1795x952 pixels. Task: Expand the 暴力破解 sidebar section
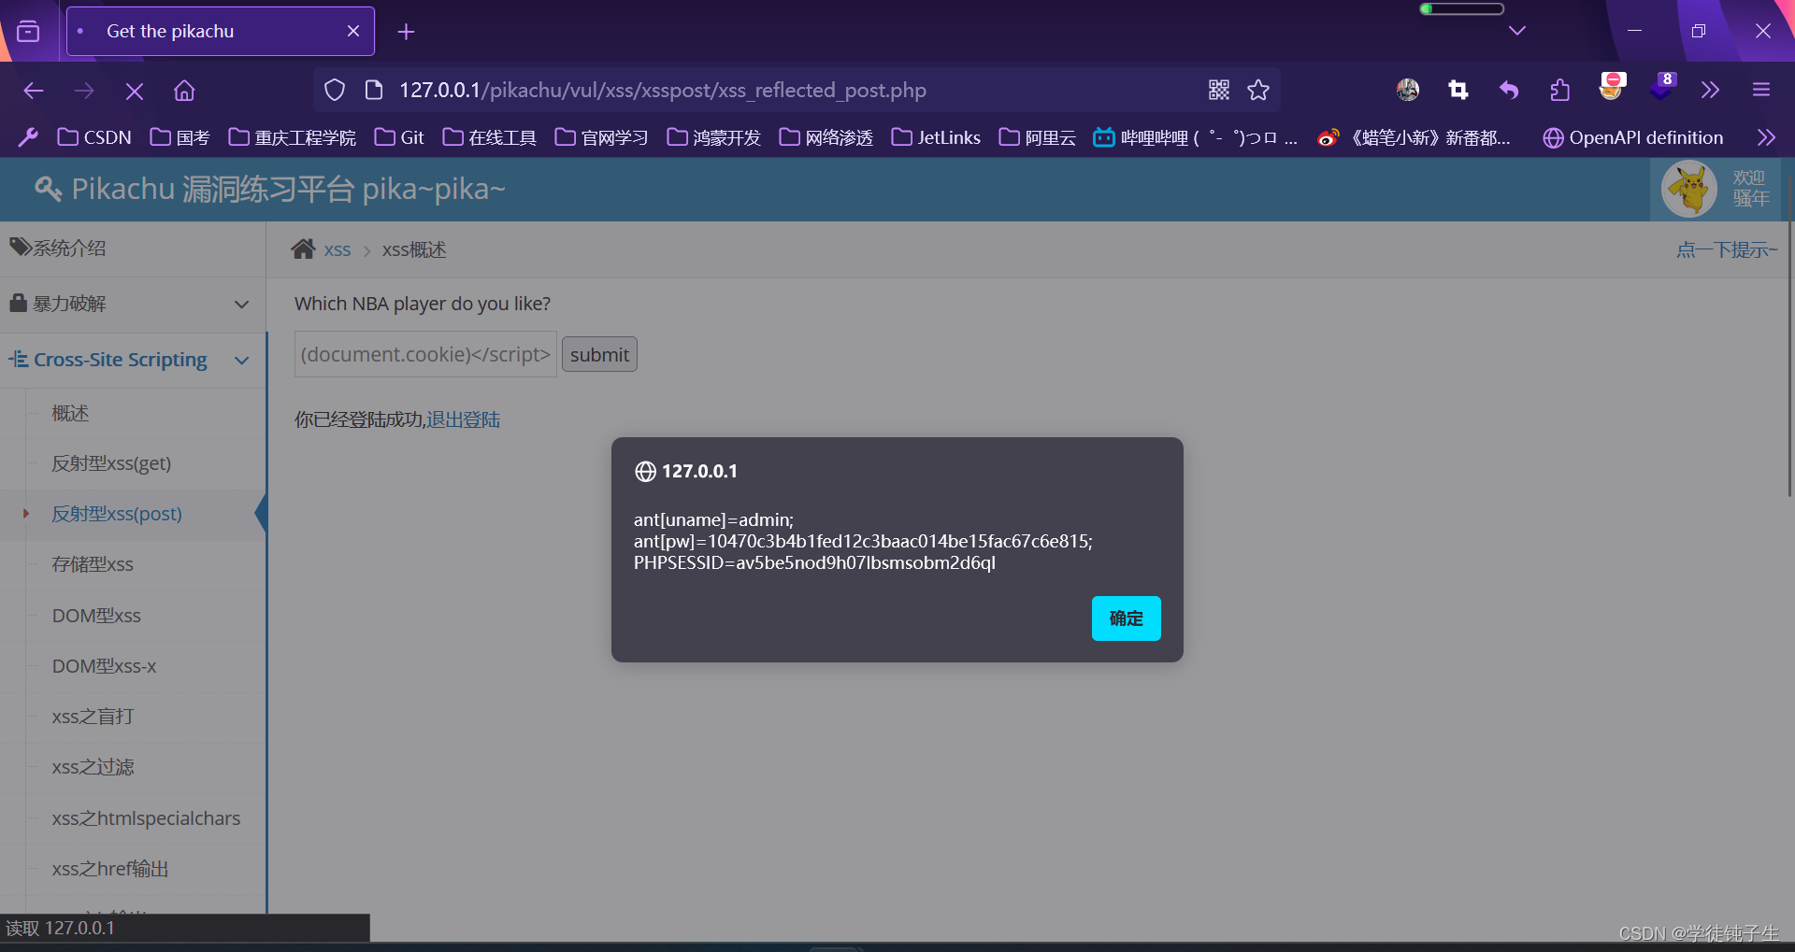(133, 304)
